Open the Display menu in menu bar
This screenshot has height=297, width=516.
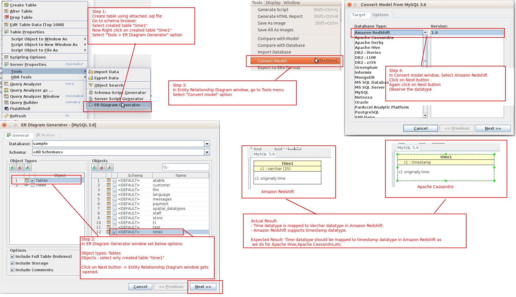point(273,3)
